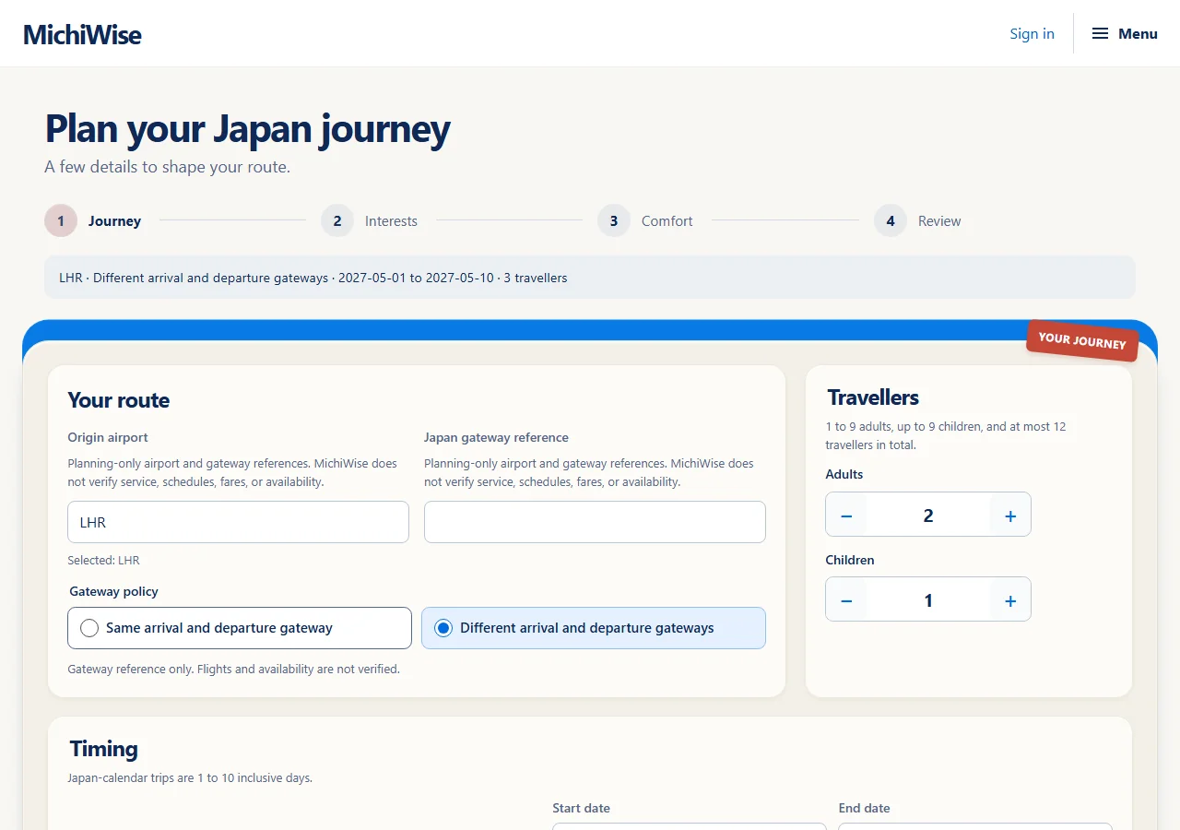This screenshot has width=1180, height=830.
Task: Focus the Japan gateway reference field
Action: [595, 522]
